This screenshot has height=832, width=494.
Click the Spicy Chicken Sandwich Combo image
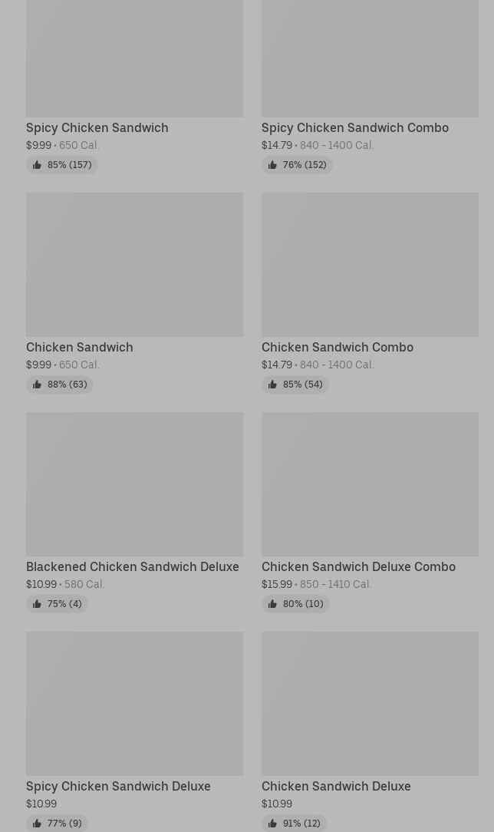370,58
